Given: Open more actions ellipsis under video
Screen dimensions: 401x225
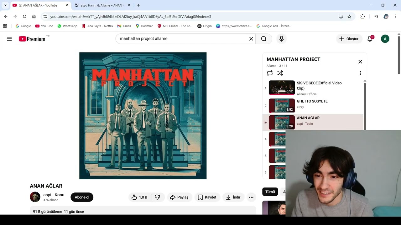Looking at the screenshot, I should coord(251,197).
